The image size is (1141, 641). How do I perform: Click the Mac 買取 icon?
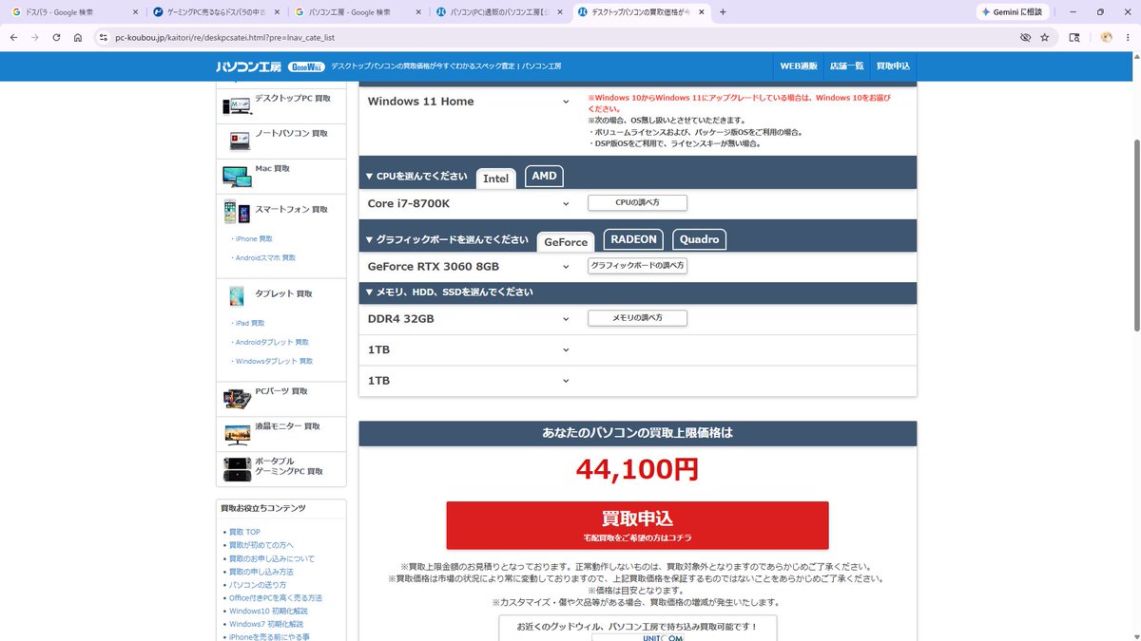tap(237, 176)
